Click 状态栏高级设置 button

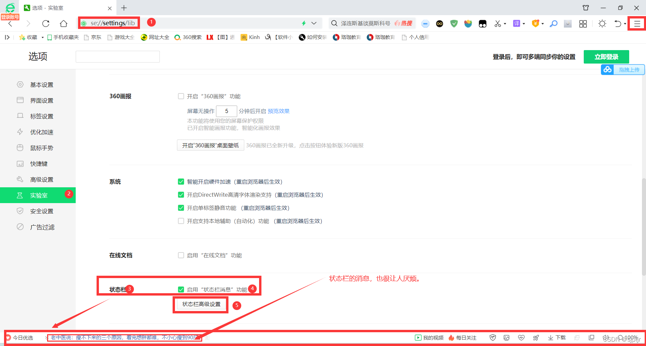point(201,304)
